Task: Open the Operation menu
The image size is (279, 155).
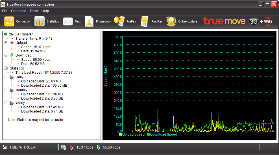Action: coord(19,11)
